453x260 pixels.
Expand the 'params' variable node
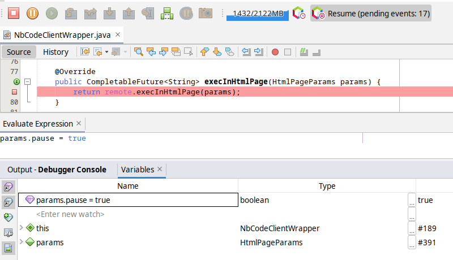(22, 242)
